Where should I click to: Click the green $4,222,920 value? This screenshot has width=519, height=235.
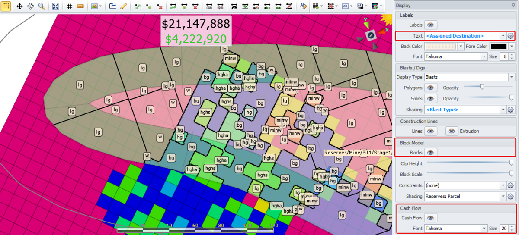click(x=196, y=39)
